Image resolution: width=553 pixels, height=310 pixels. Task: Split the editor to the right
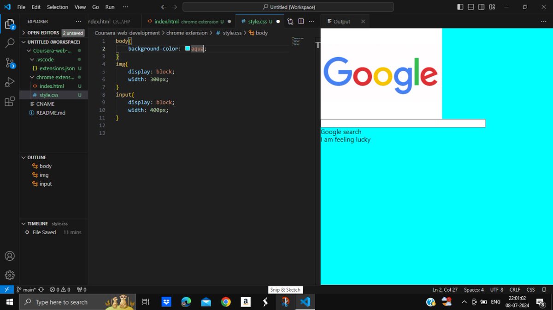301,22
